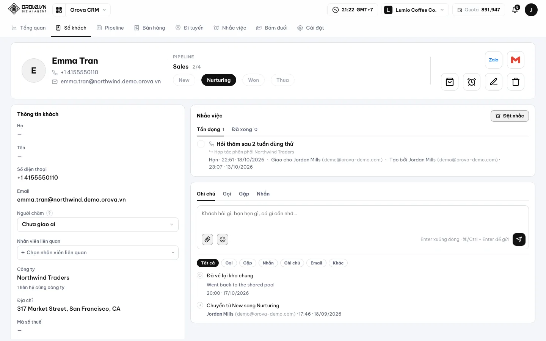
Task: Click the Emma Tran avatar circle
Action: click(x=34, y=70)
